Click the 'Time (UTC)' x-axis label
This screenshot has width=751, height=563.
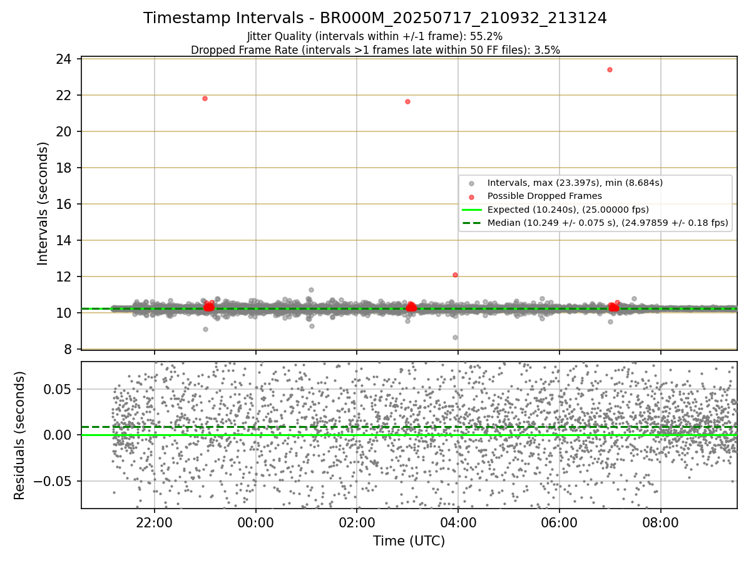coord(409,541)
